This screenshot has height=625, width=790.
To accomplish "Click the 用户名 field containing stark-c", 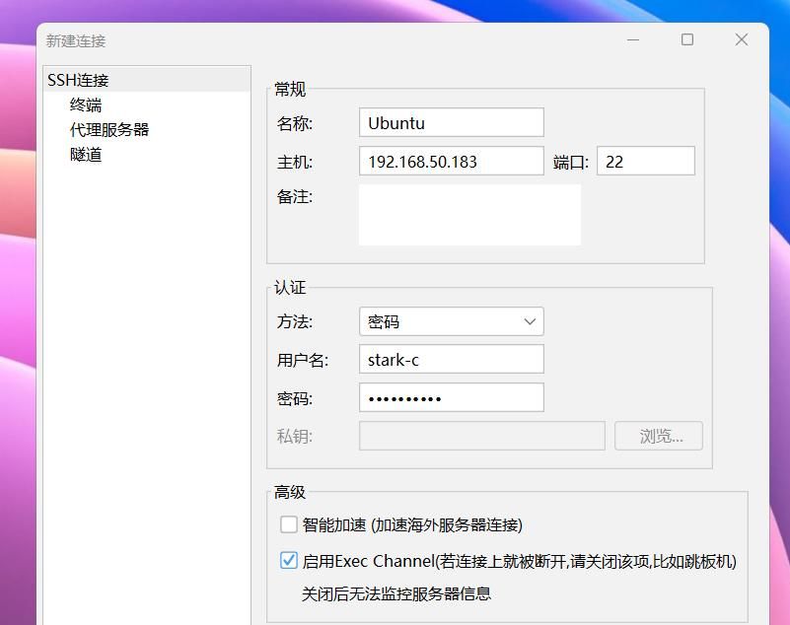I will 452,360.
